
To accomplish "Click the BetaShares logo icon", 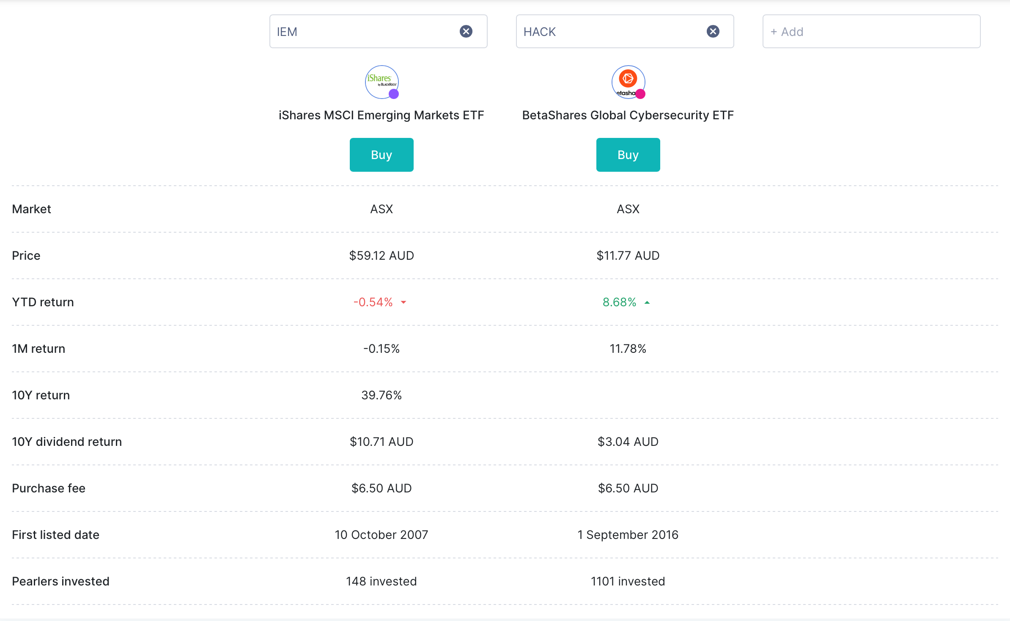I will (629, 82).
